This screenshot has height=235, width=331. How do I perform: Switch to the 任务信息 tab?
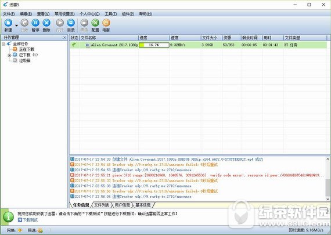point(81,205)
